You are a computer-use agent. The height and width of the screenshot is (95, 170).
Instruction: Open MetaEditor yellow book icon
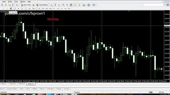pyautogui.click(x=33, y=5)
